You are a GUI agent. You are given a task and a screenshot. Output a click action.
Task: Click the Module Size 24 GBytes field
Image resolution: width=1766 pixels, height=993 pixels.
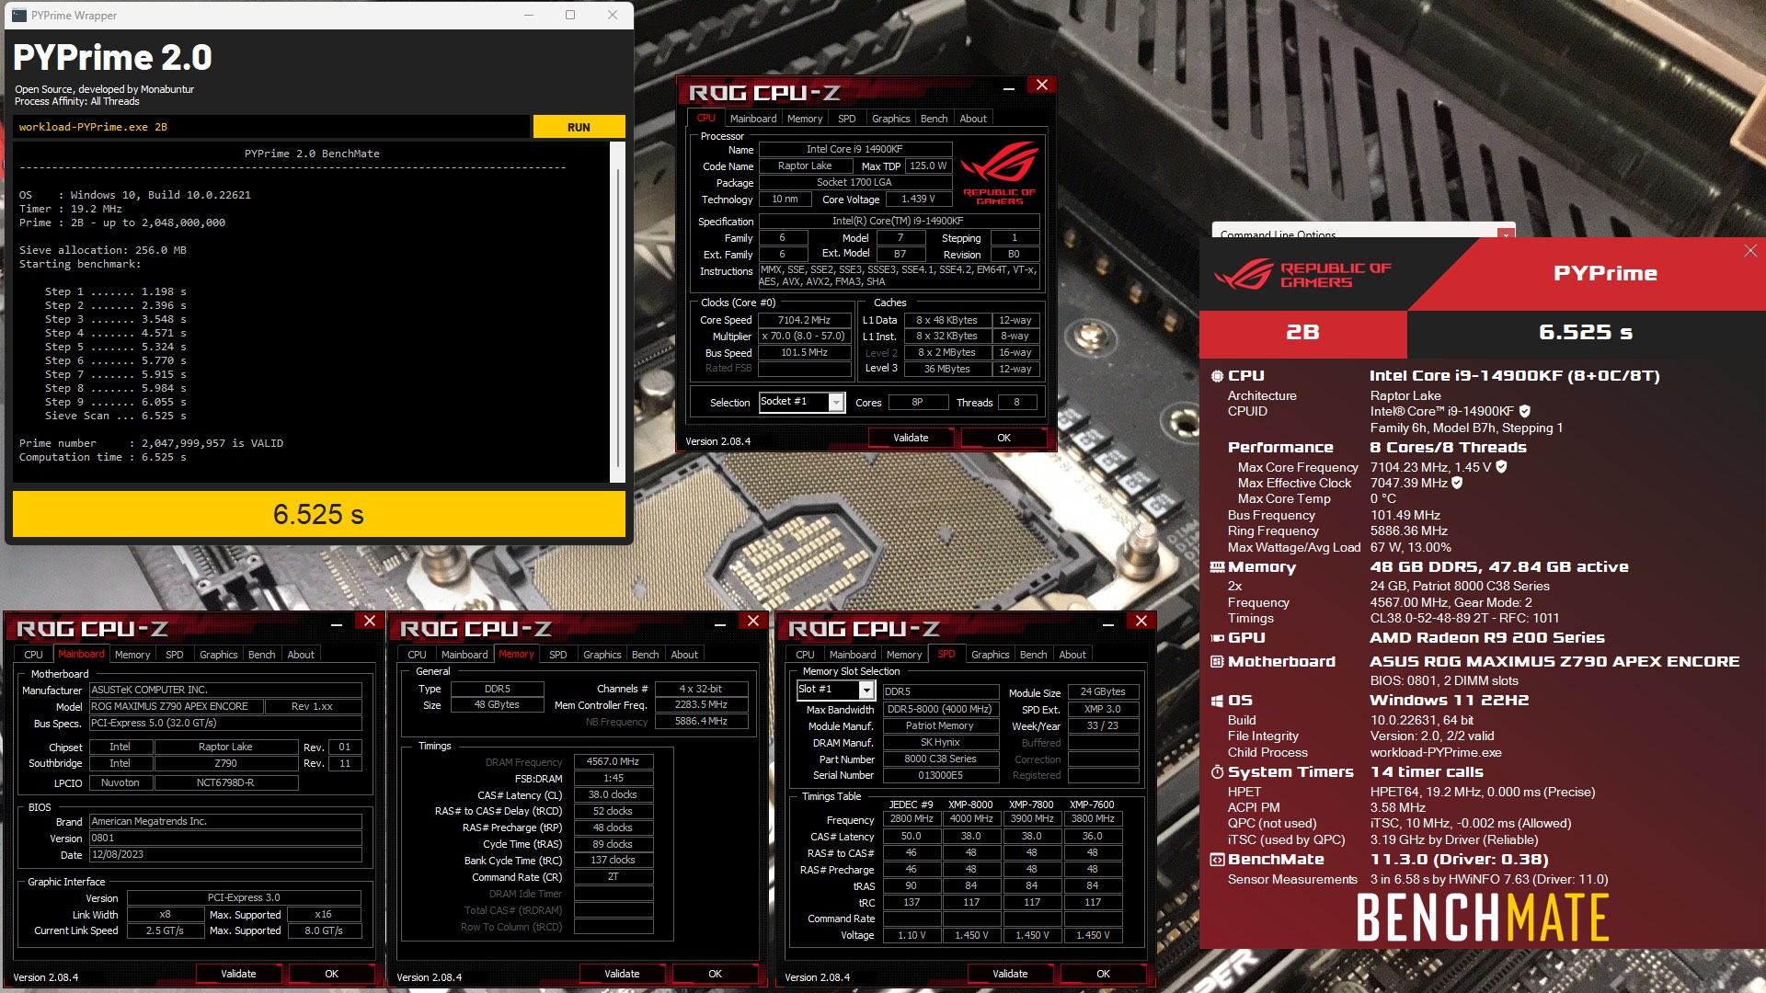click(x=1103, y=691)
